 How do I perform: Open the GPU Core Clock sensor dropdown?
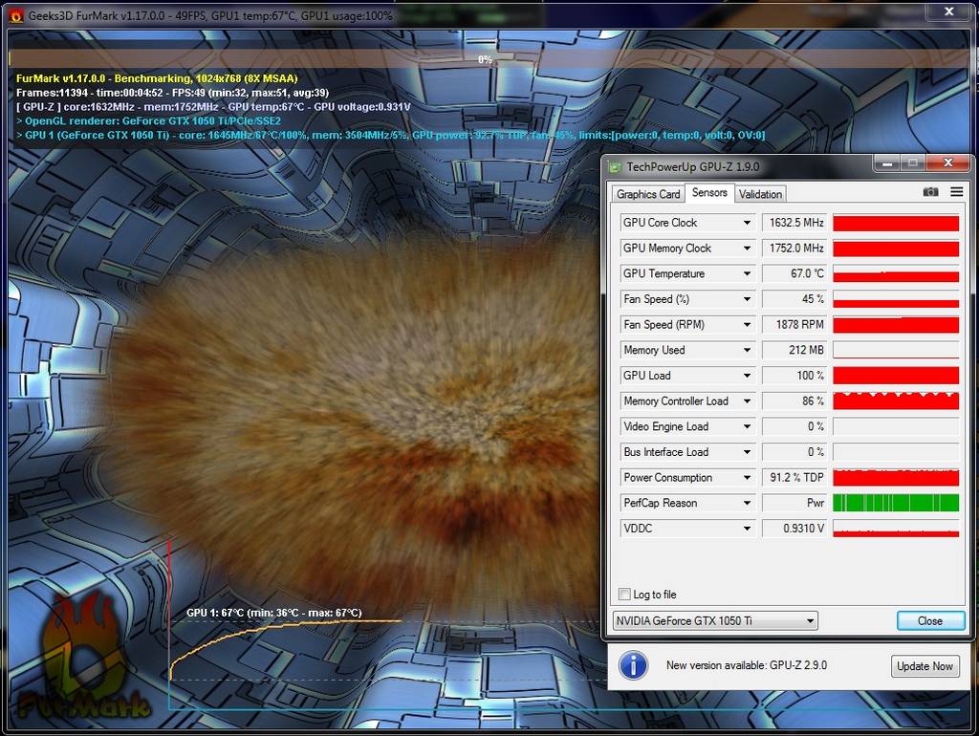coord(747,223)
